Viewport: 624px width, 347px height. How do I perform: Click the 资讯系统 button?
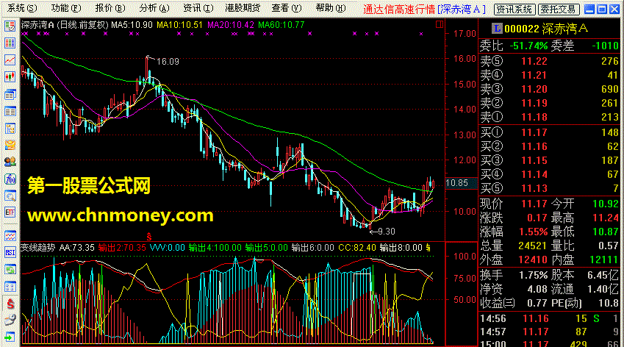click(514, 9)
